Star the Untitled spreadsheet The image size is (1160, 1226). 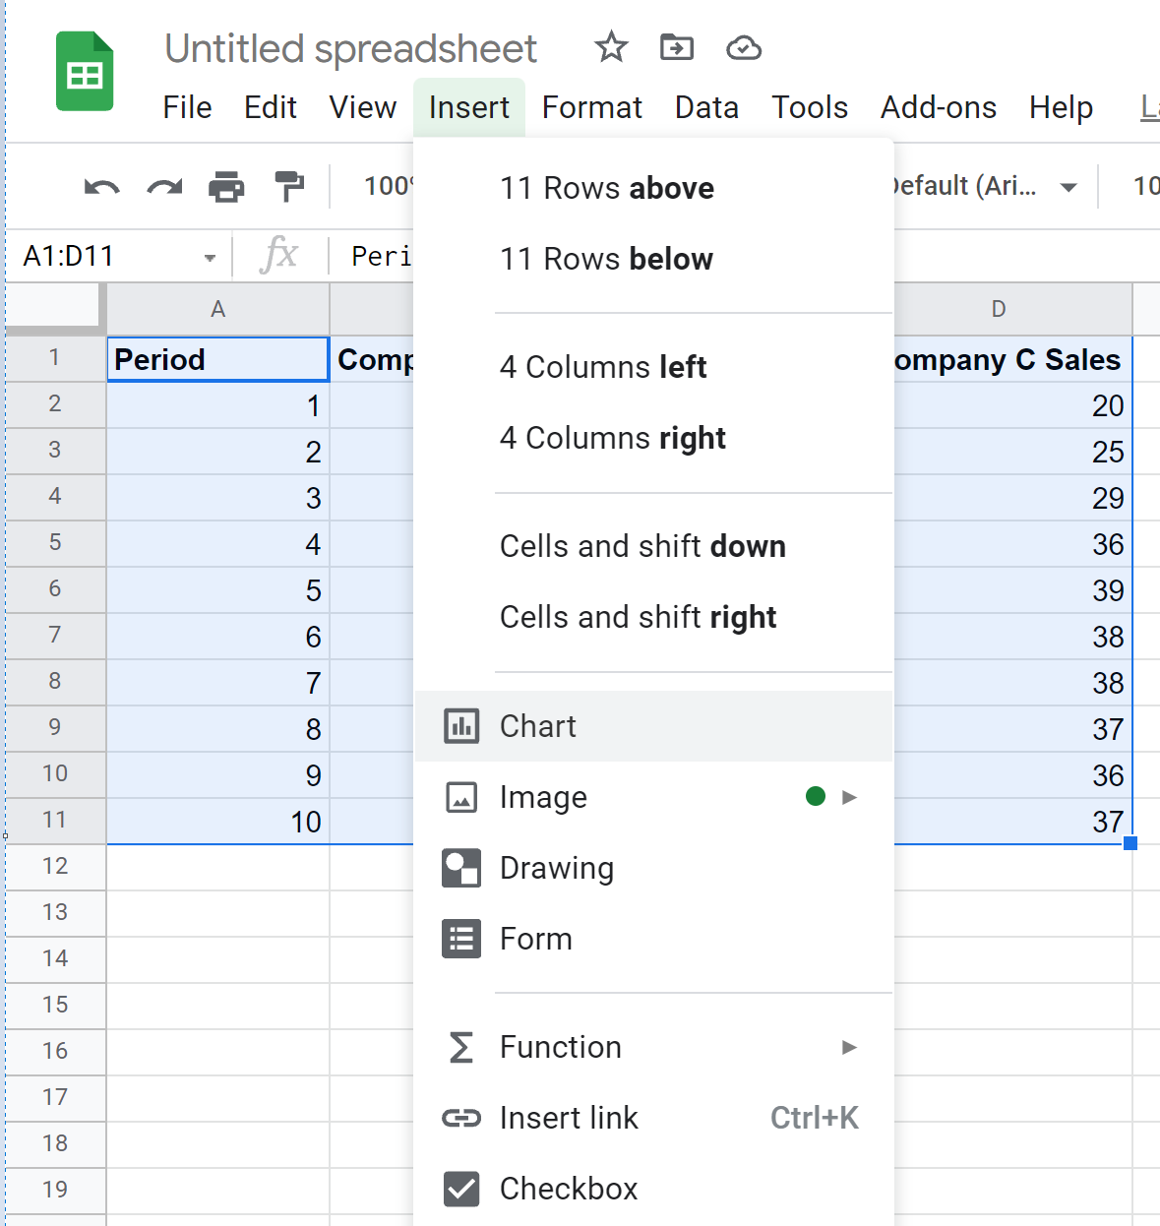pos(611,47)
